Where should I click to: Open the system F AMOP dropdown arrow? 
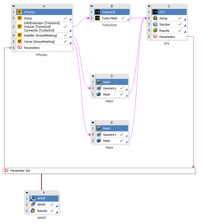pyautogui.click(x=27, y=193)
